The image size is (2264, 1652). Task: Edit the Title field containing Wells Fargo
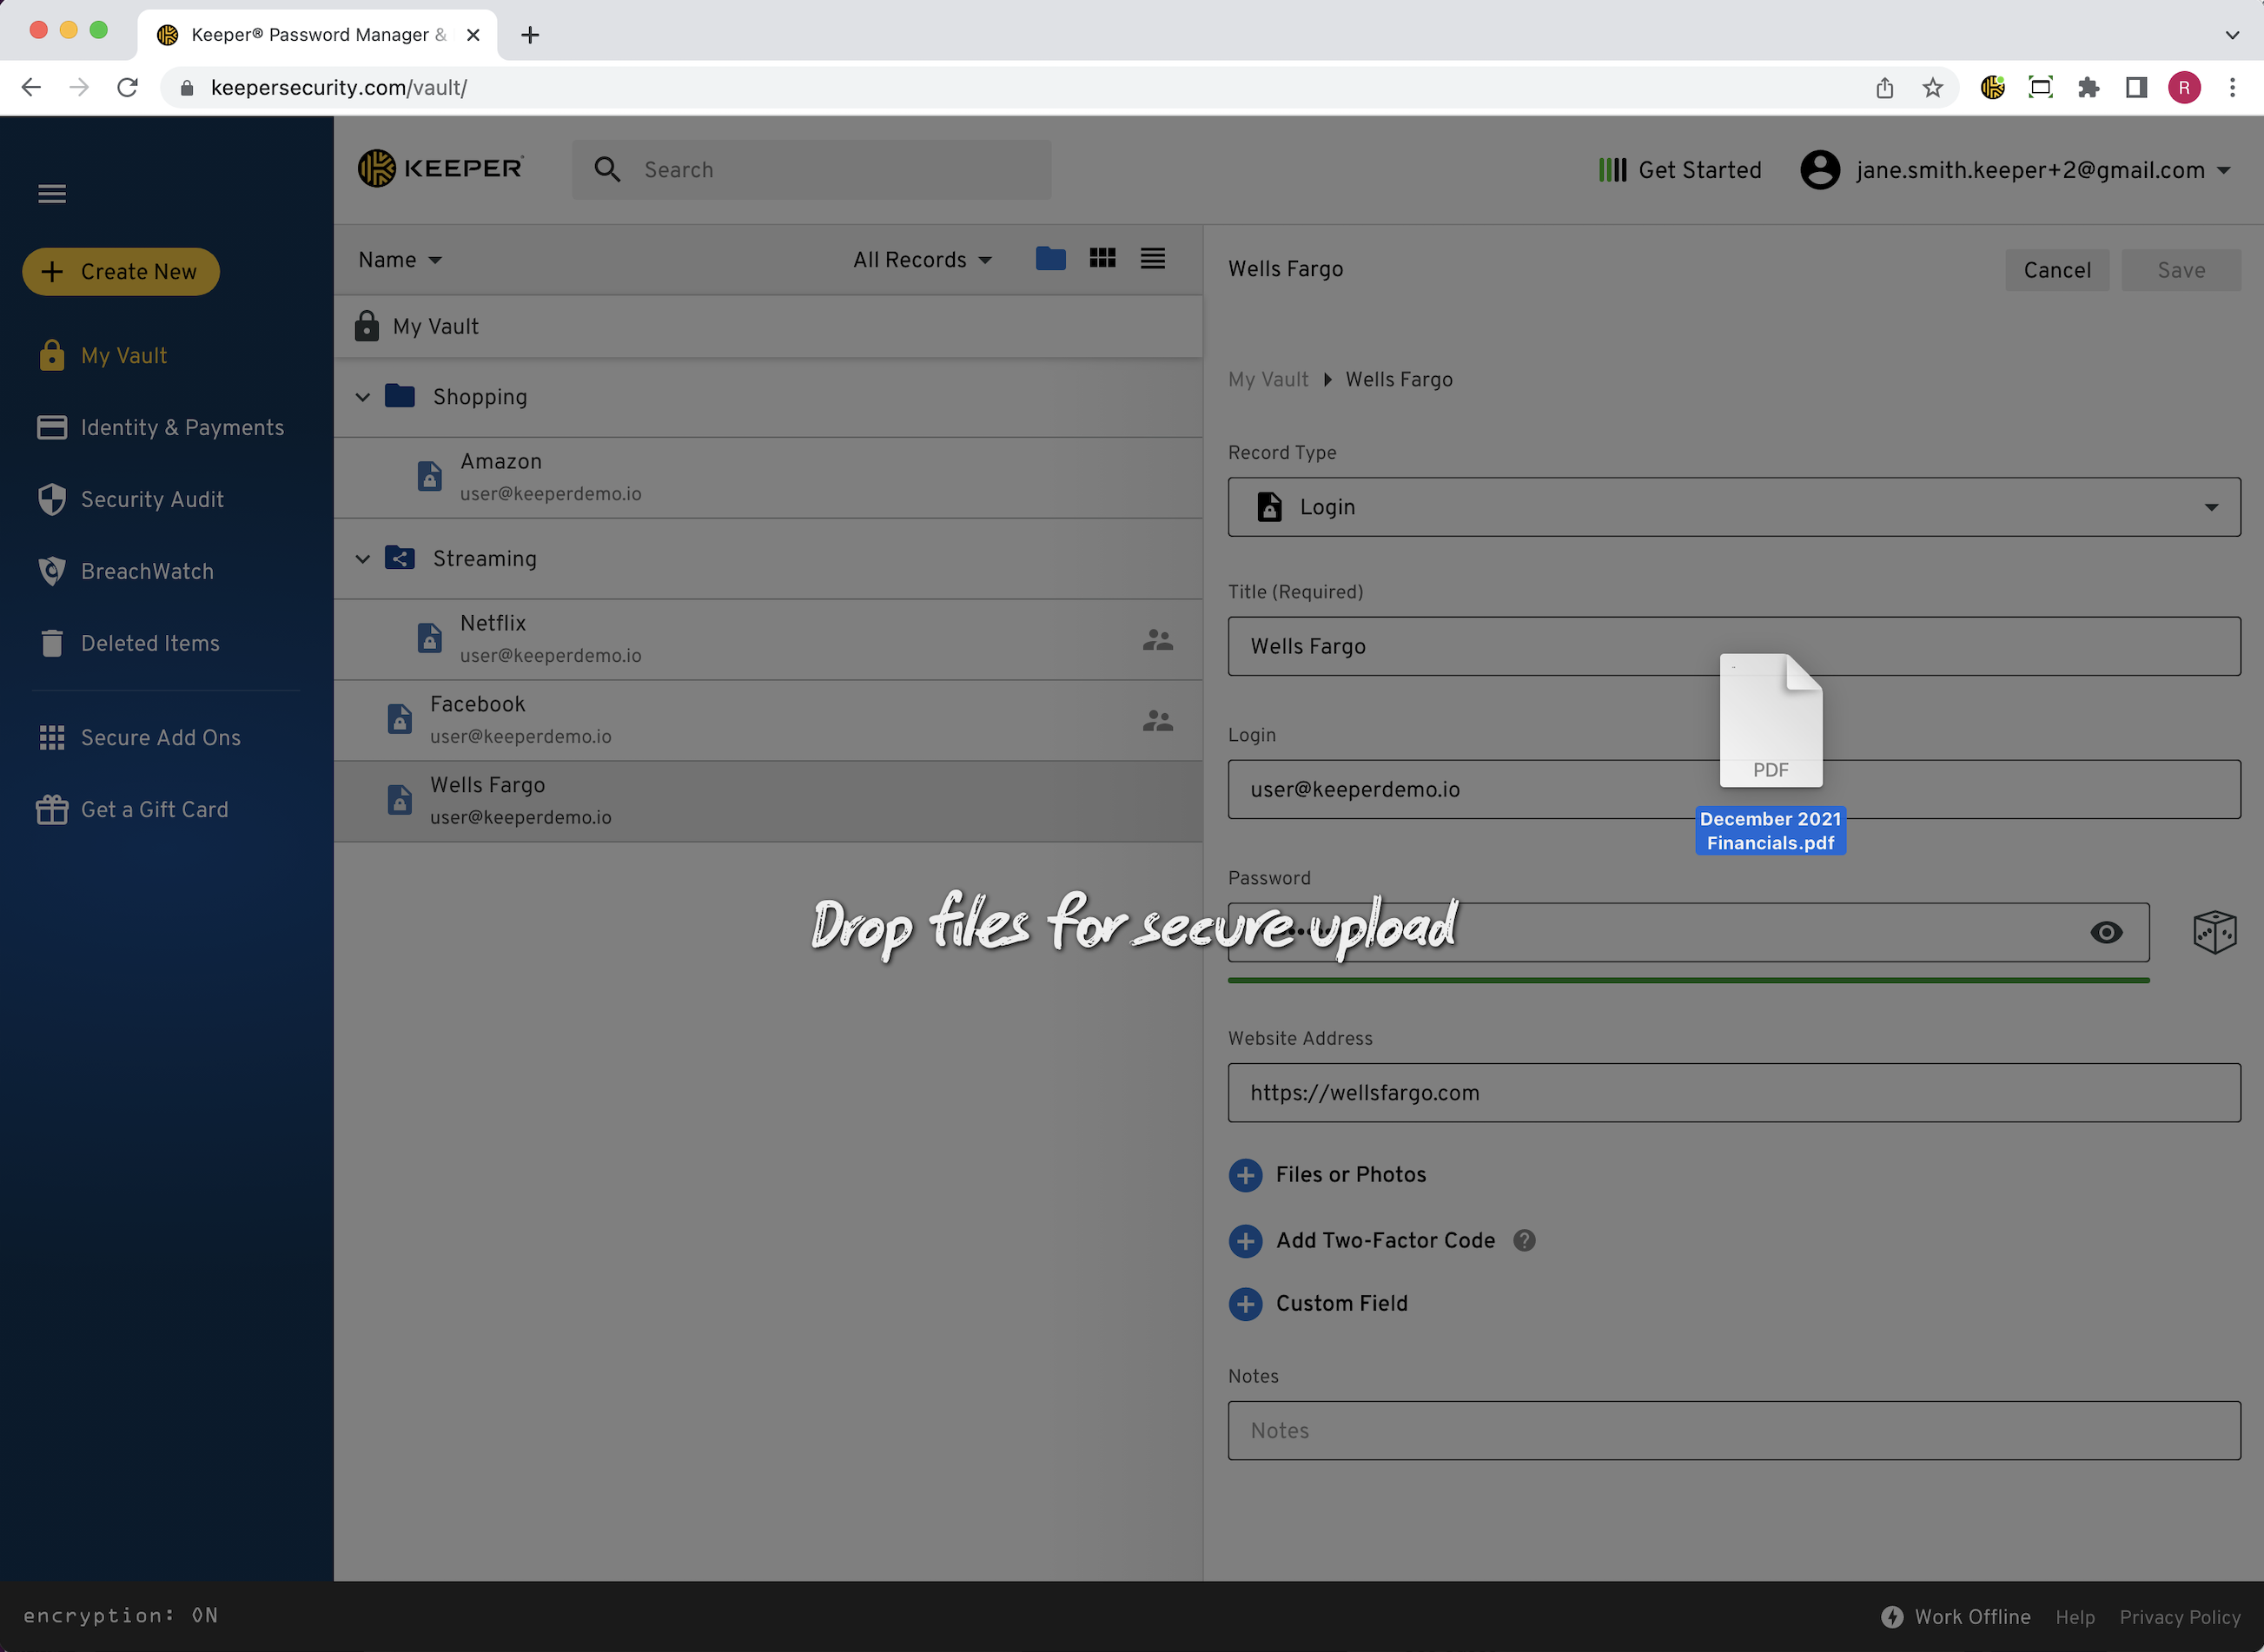click(1734, 646)
